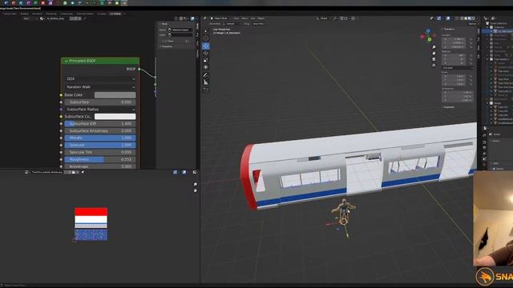This screenshot has width=513, height=288.
Task: Click Base Color swatch on BSDF node
Action: [x=115, y=94]
